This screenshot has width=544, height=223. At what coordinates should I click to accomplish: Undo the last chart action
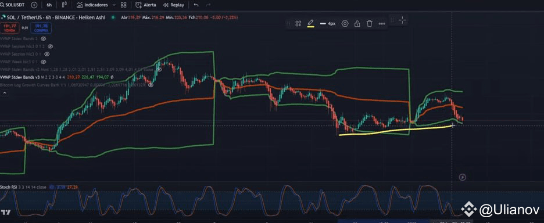coord(196,5)
